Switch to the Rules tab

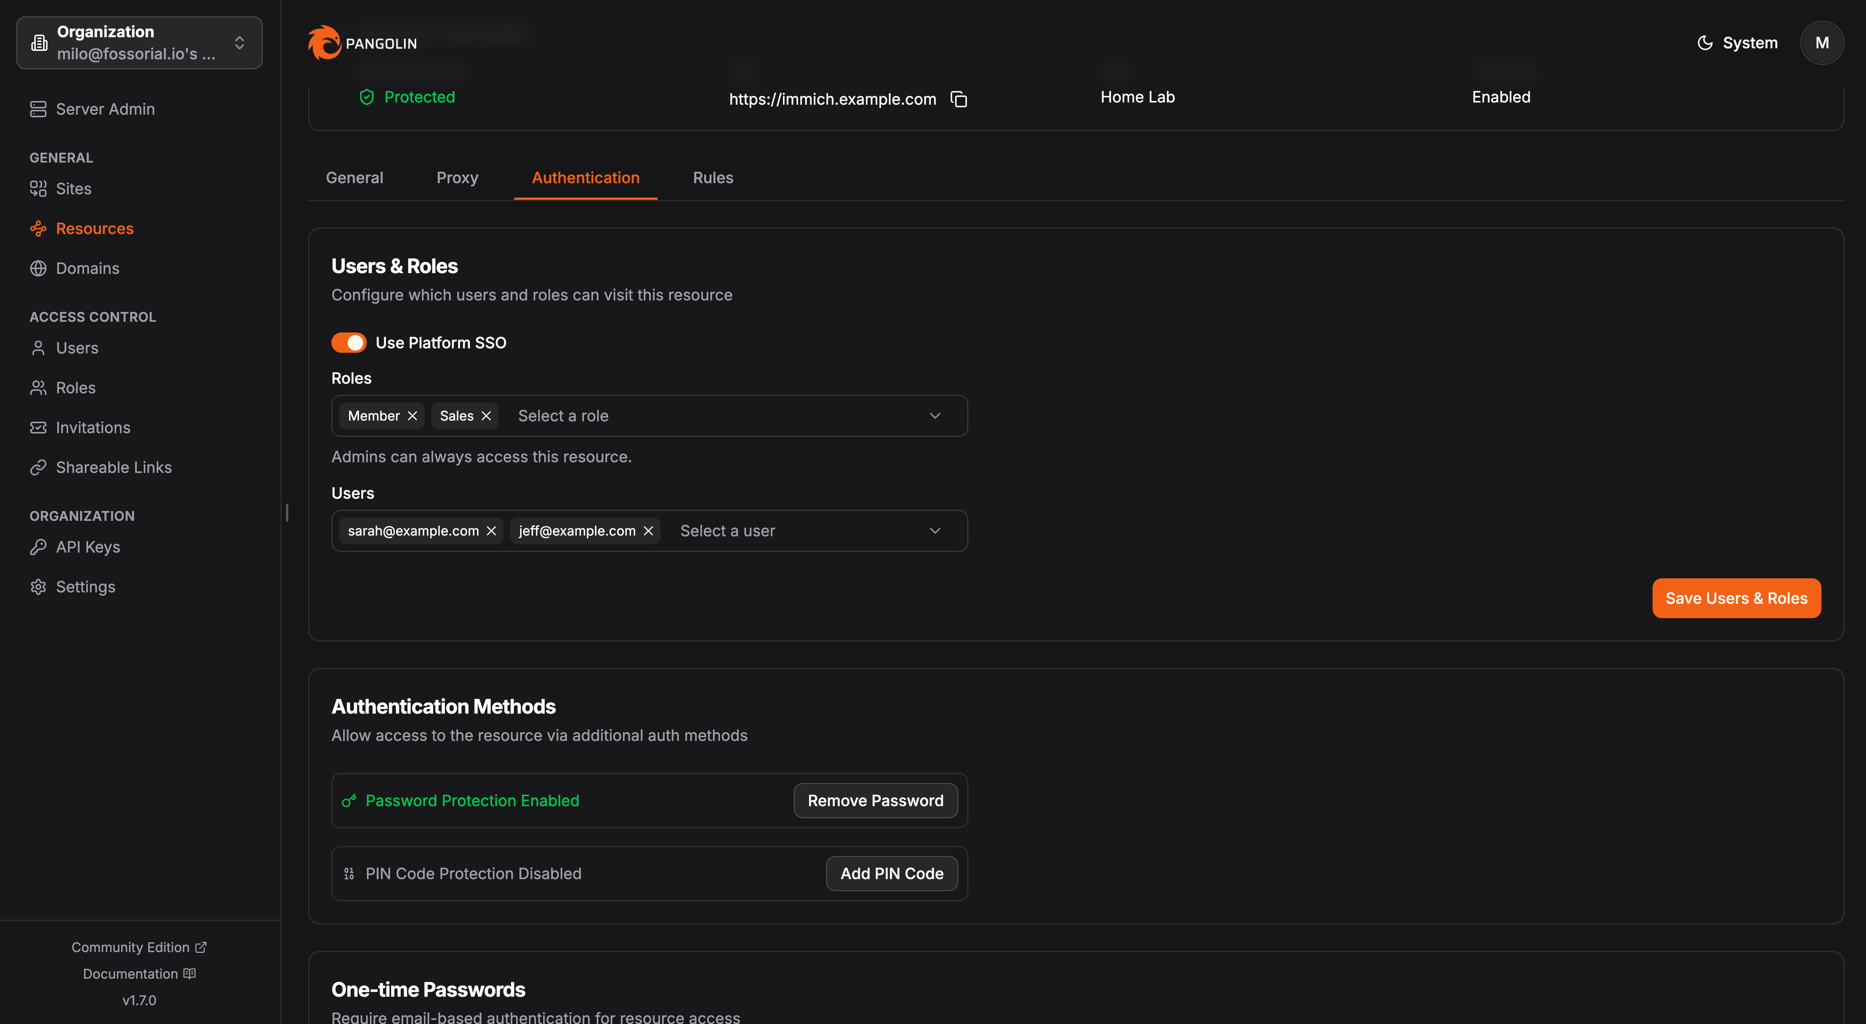click(713, 177)
